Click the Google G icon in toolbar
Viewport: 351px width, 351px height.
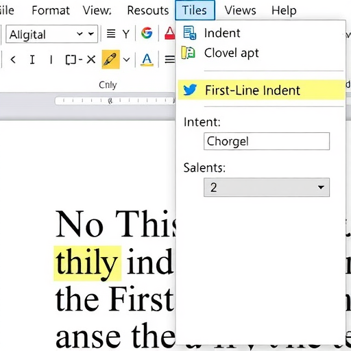[x=147, y=33]
